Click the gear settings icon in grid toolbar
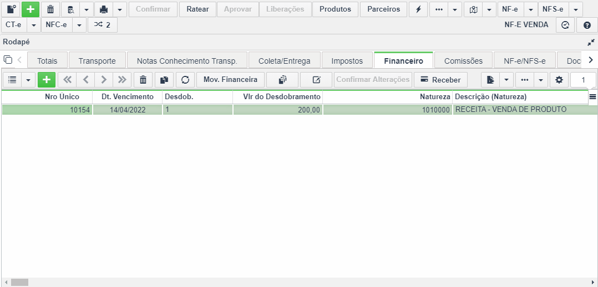The height and width of the screenshot is (287, 598). (559, 80)
